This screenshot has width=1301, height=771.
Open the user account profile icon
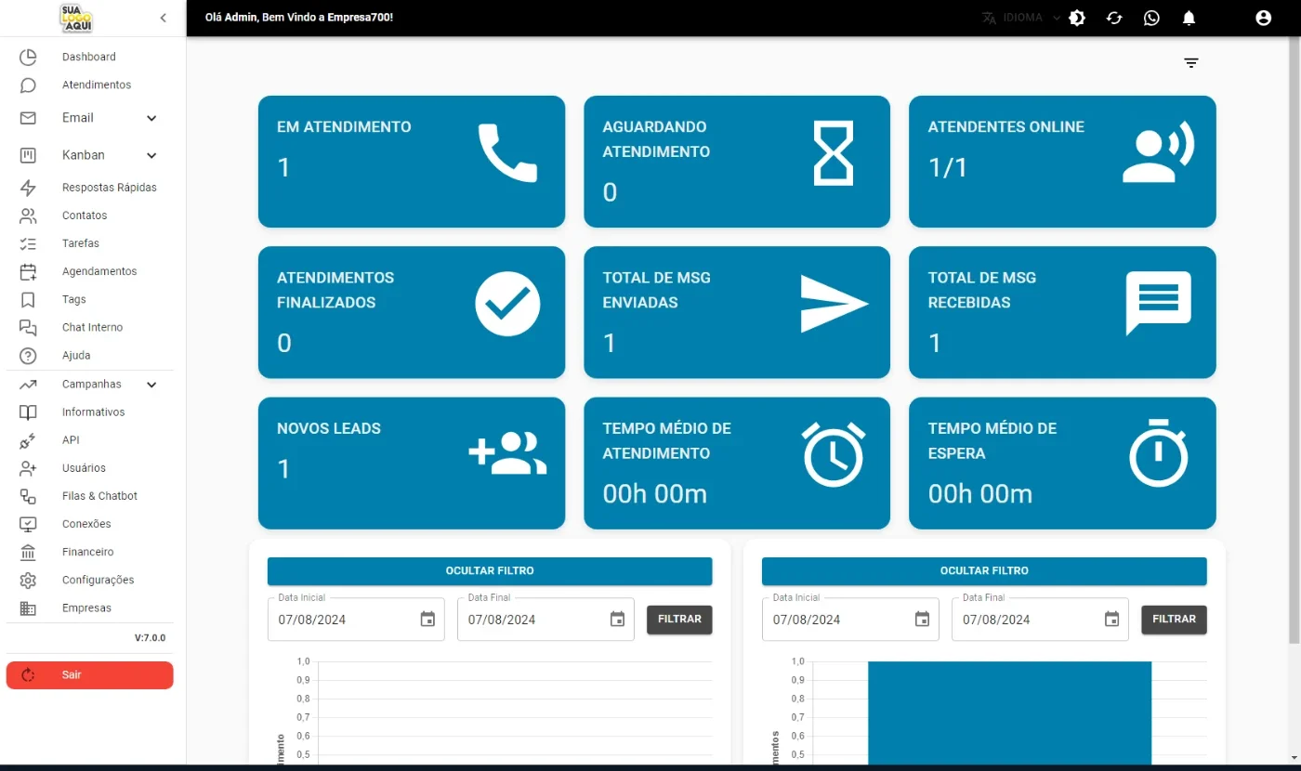pos(1263,18)
